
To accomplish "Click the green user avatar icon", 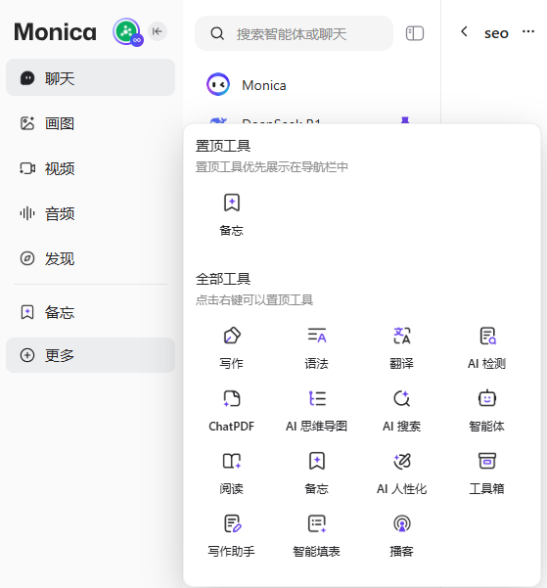I will (127, 31).
